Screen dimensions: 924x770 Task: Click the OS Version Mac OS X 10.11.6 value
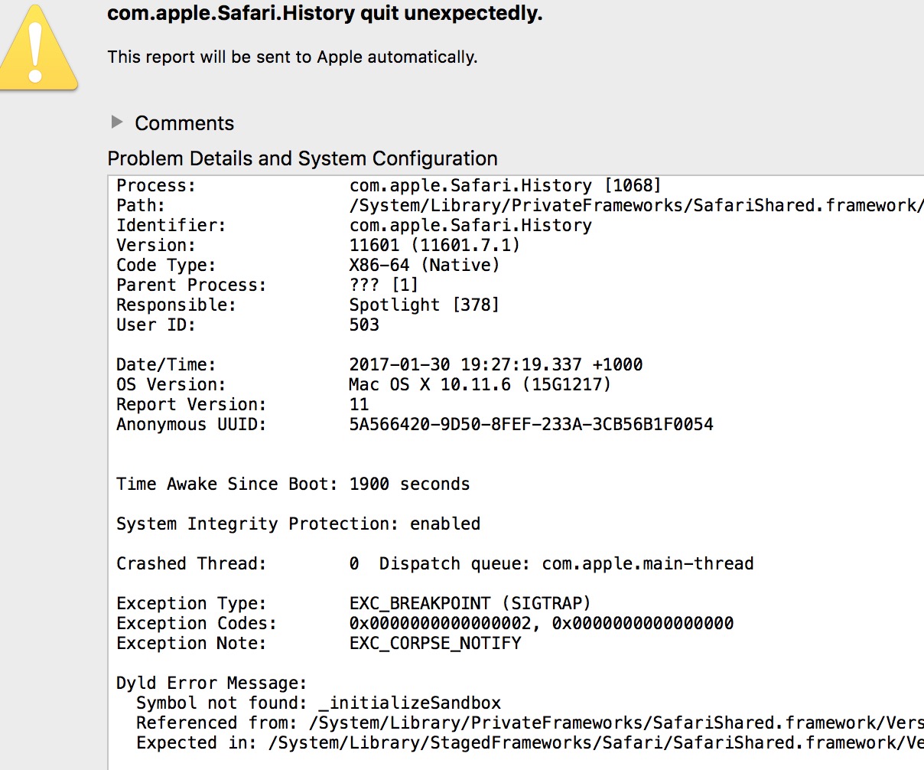(480, 385)
